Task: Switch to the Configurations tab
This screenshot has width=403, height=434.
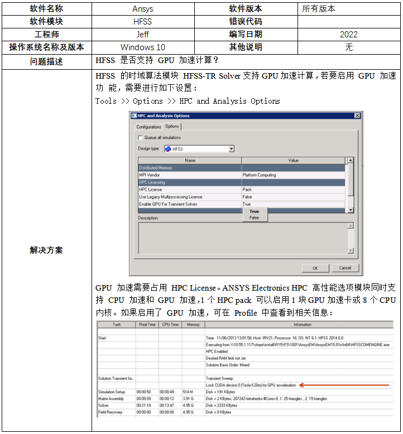Action: [x=149, y=127]
